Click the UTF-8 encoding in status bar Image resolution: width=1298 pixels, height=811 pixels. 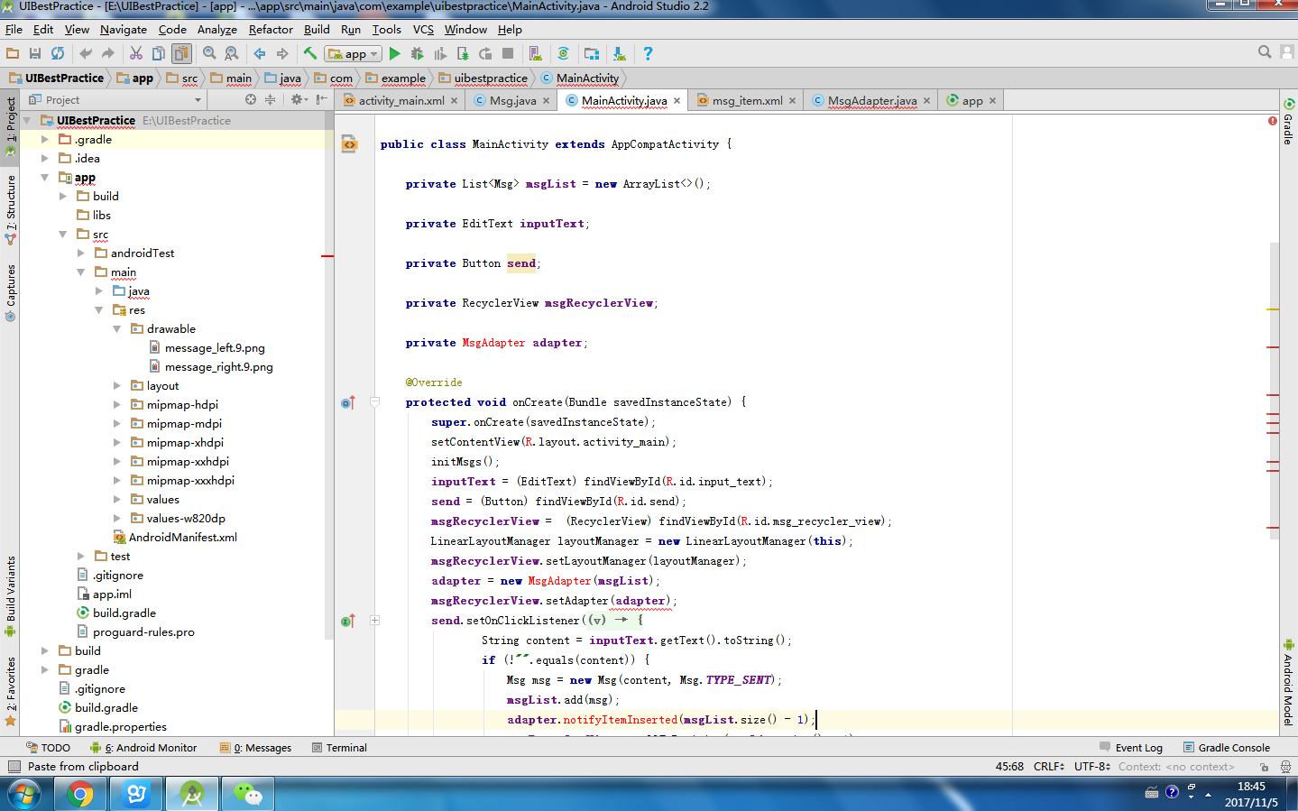click(1092, 767)
